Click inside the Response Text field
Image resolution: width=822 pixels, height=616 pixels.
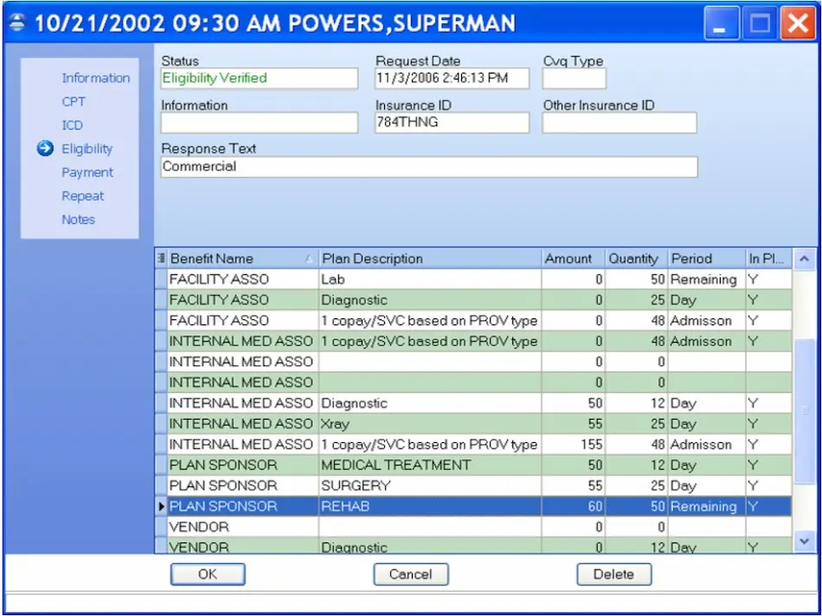428,166
